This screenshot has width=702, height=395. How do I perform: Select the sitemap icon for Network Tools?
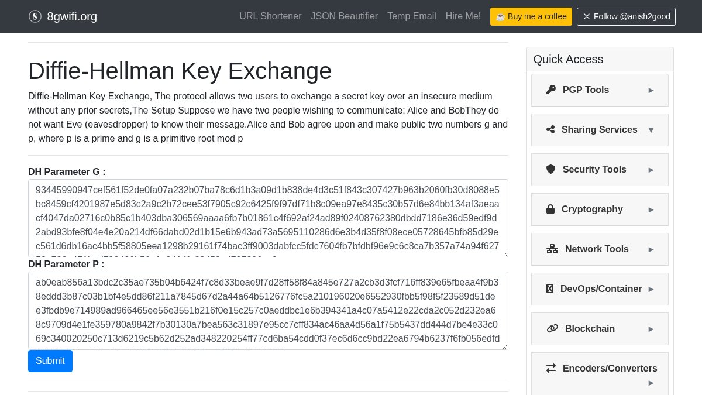click(552, 249)
